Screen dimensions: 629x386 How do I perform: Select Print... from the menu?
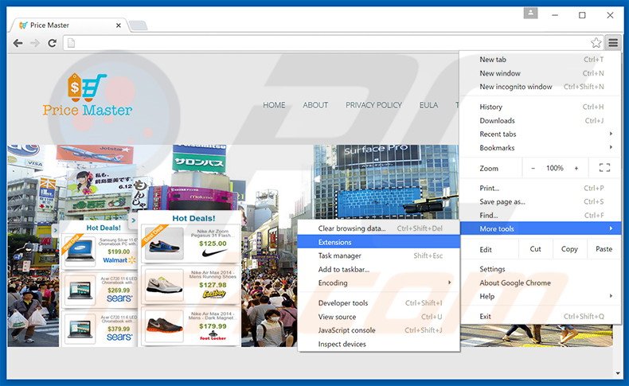541,188
